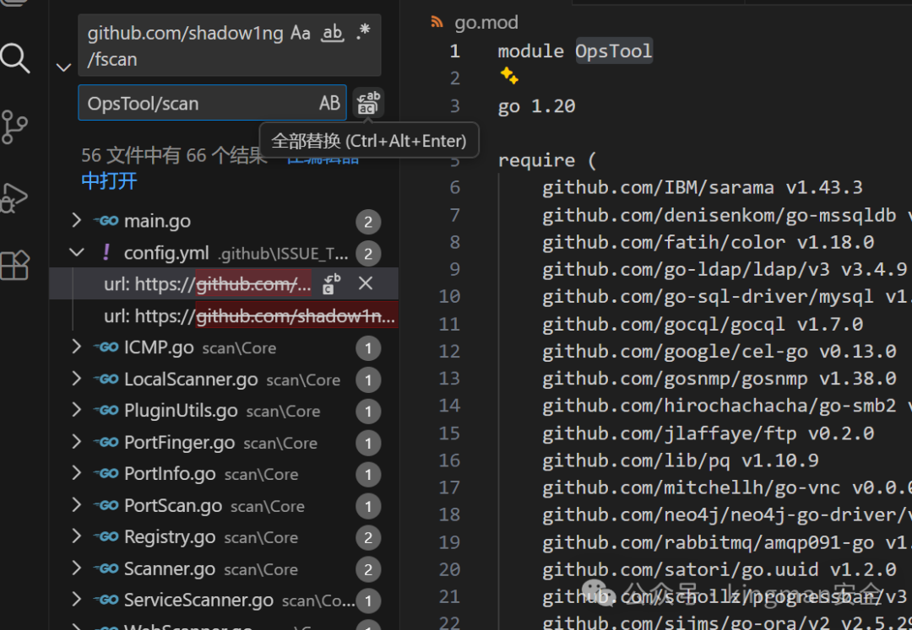This screenshot has width=912, height=630.
Task: Toggle Preserve Case in the replace field
Action: (329, 102)
